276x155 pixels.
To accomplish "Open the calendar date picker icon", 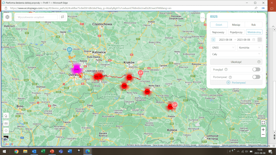I will click(254, 40).
